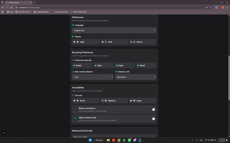Open the tab search dropdown arrow

2,2
